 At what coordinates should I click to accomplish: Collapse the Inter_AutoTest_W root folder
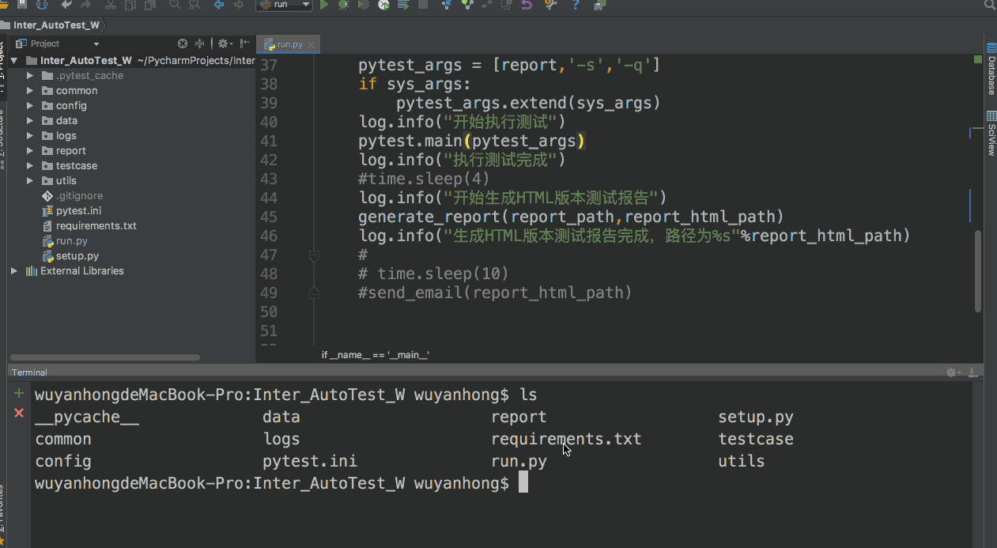(x=14, y=61)
